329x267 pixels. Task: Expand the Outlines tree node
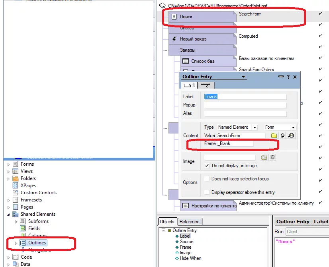pyautogui.click(x=16, y=243)
